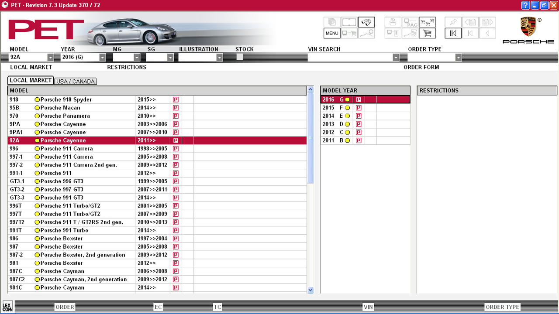Click the LEXCOM logo icon
Screen dimensions: 559x314
point(7,307)
